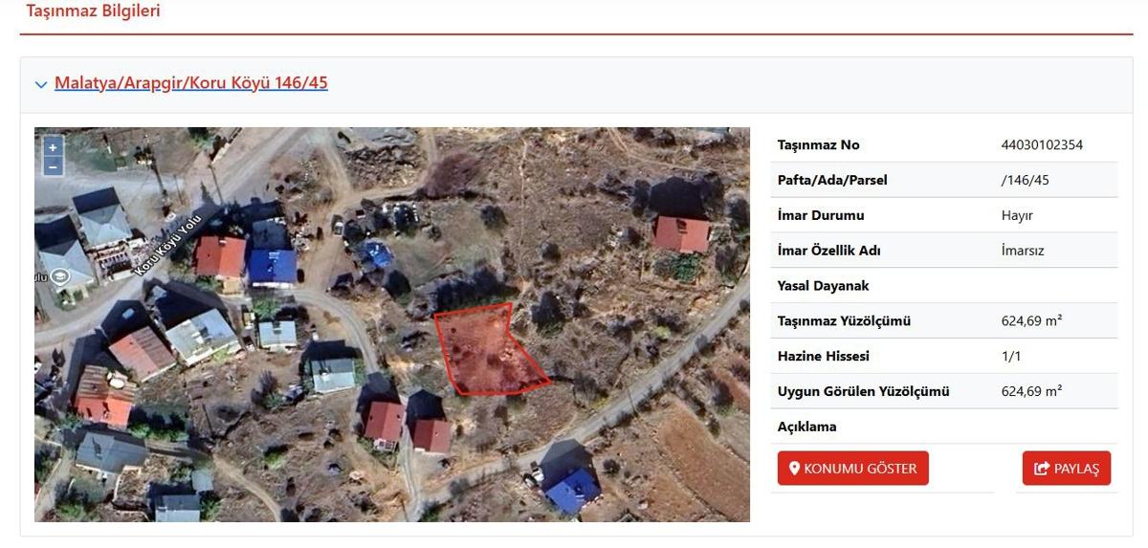Click the Hazine Hissesi value 1/1
The image size is (1148, 548).
pos(1011,357)
